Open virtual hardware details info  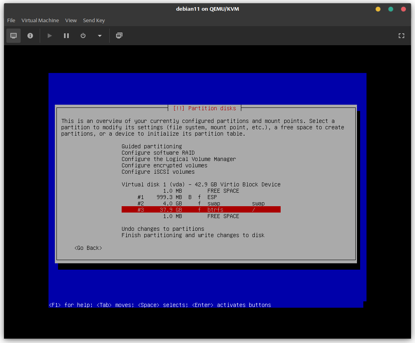coord(30,36)
